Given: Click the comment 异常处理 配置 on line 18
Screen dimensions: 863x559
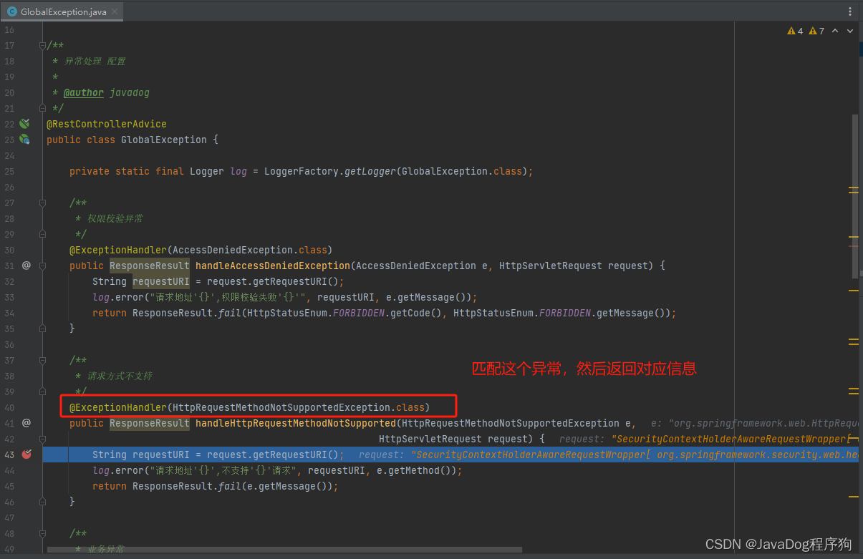Looking at the screenshot, I should (x=95, y=61).
